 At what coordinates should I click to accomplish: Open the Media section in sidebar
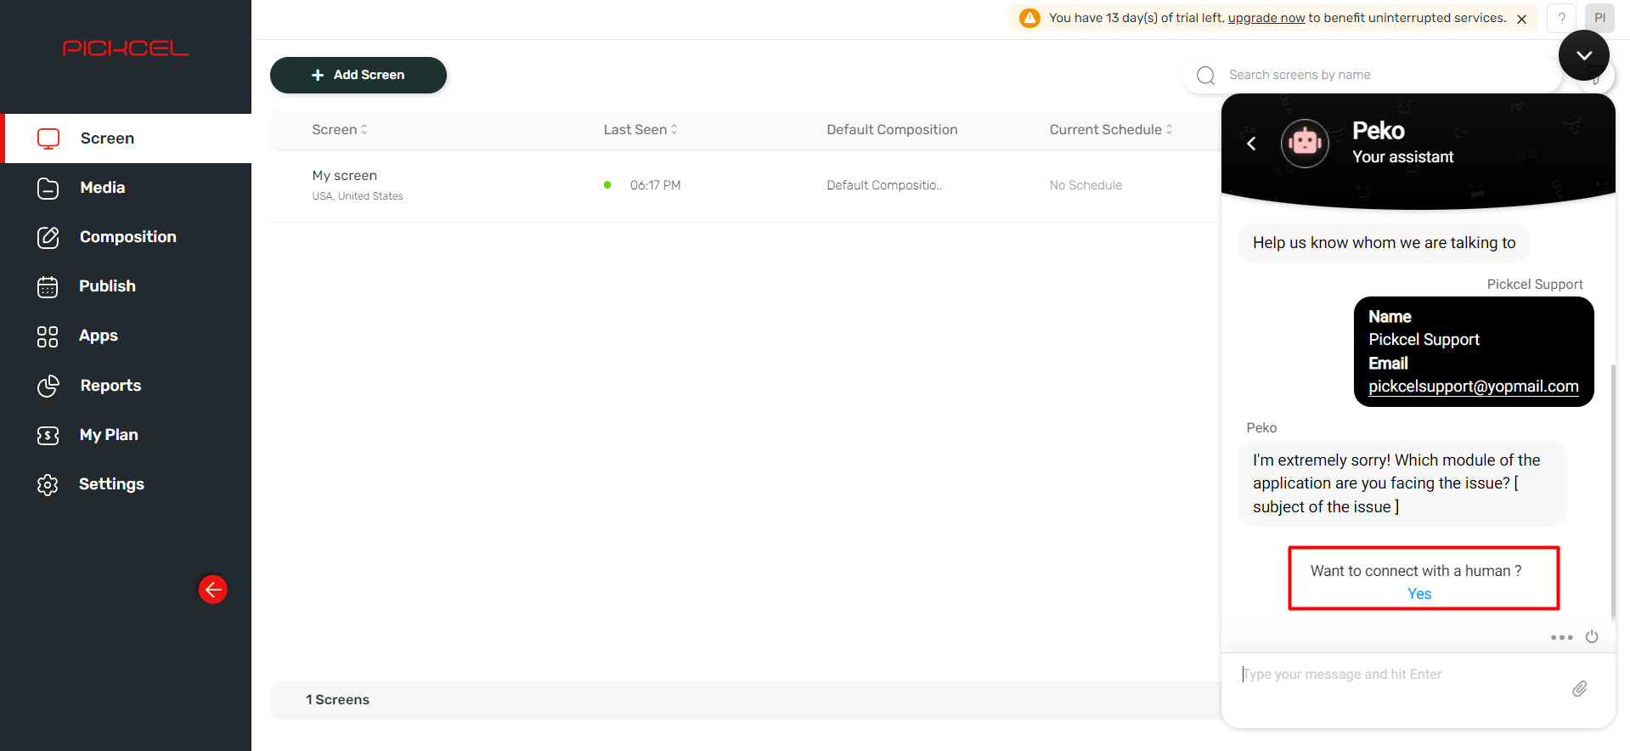tap(102, 188)
